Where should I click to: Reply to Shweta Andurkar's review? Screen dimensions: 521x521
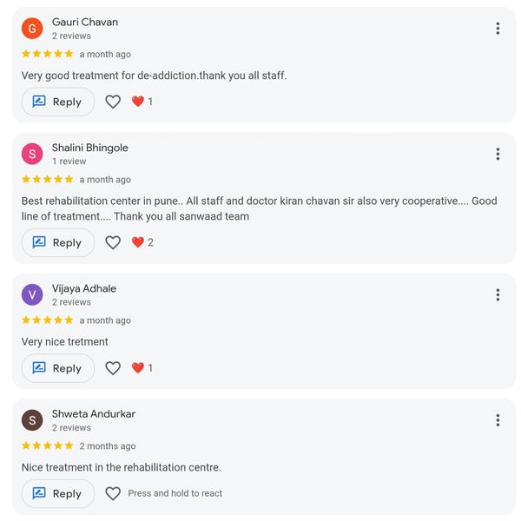pyautogui.click(x=57, y=493)
